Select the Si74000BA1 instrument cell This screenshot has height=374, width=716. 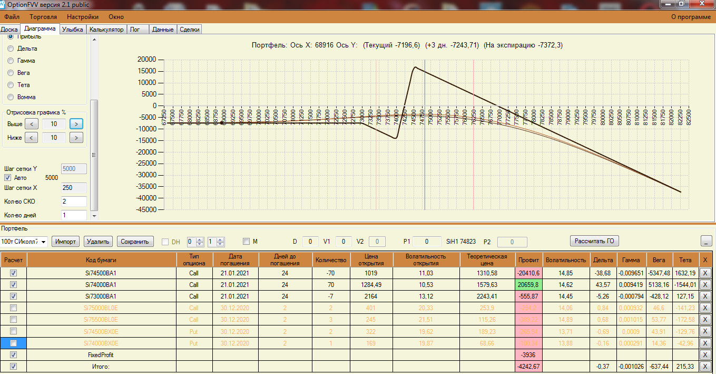(x=101, y=285)
